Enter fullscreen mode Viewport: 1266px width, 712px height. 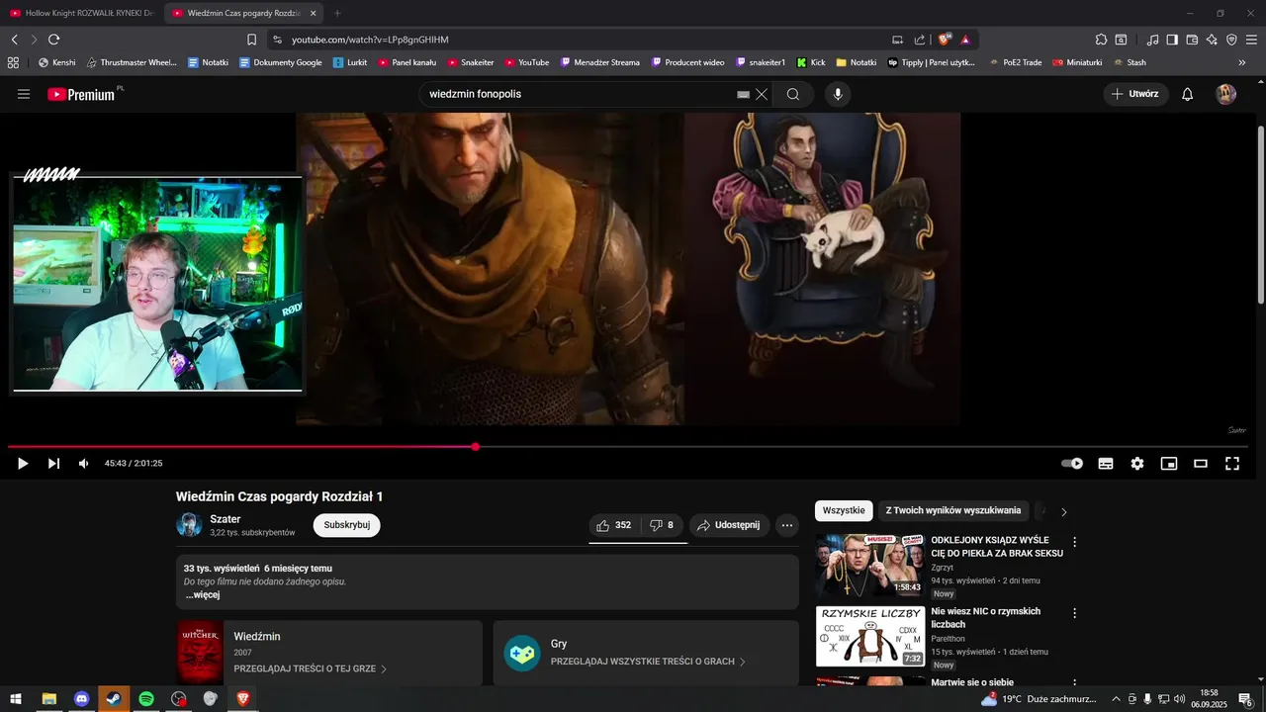click(1232, 464)
